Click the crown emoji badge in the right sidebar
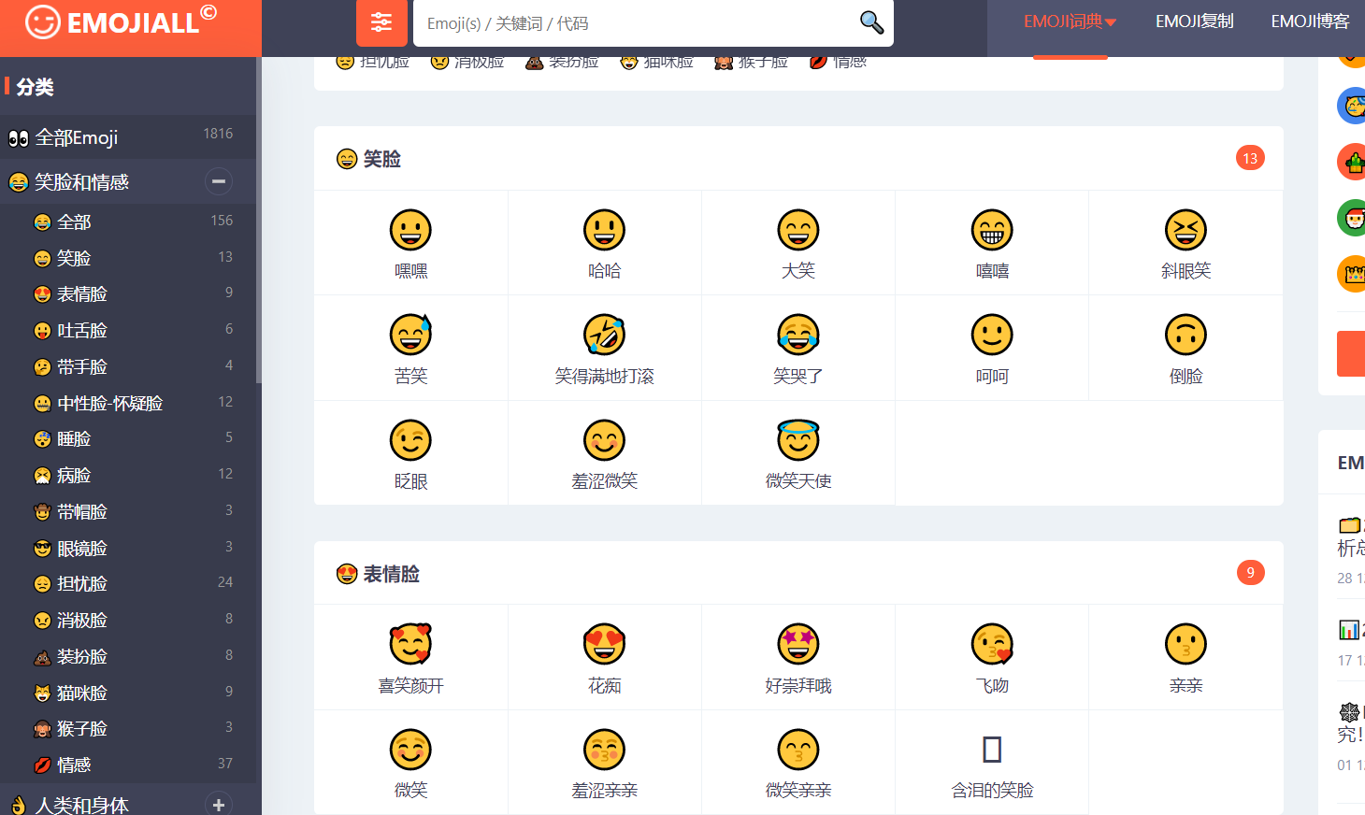1365x815 pixels. coord(1352,274)
